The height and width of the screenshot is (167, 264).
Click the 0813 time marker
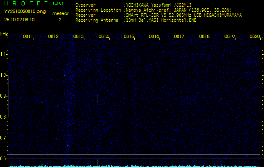coord(78,37)
